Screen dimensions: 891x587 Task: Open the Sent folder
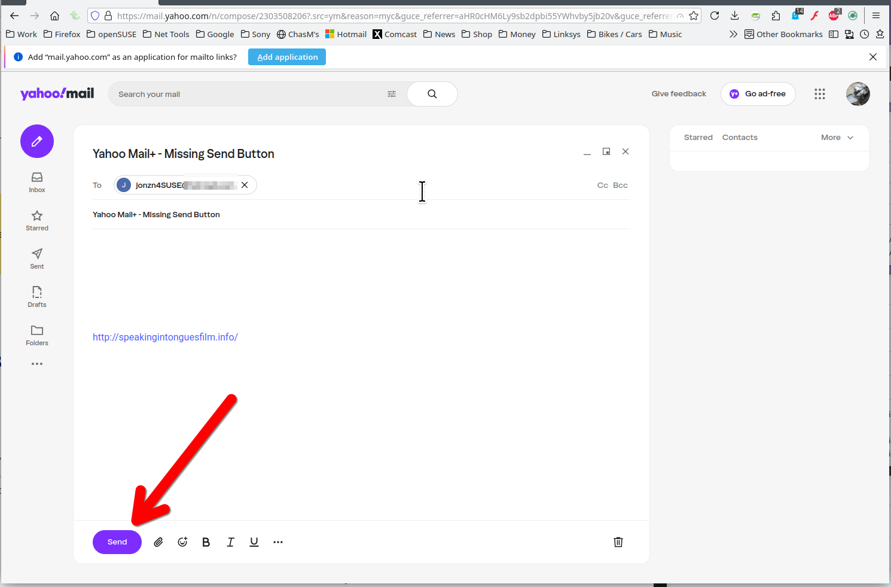pyautogui.click(x=37, y=259)
